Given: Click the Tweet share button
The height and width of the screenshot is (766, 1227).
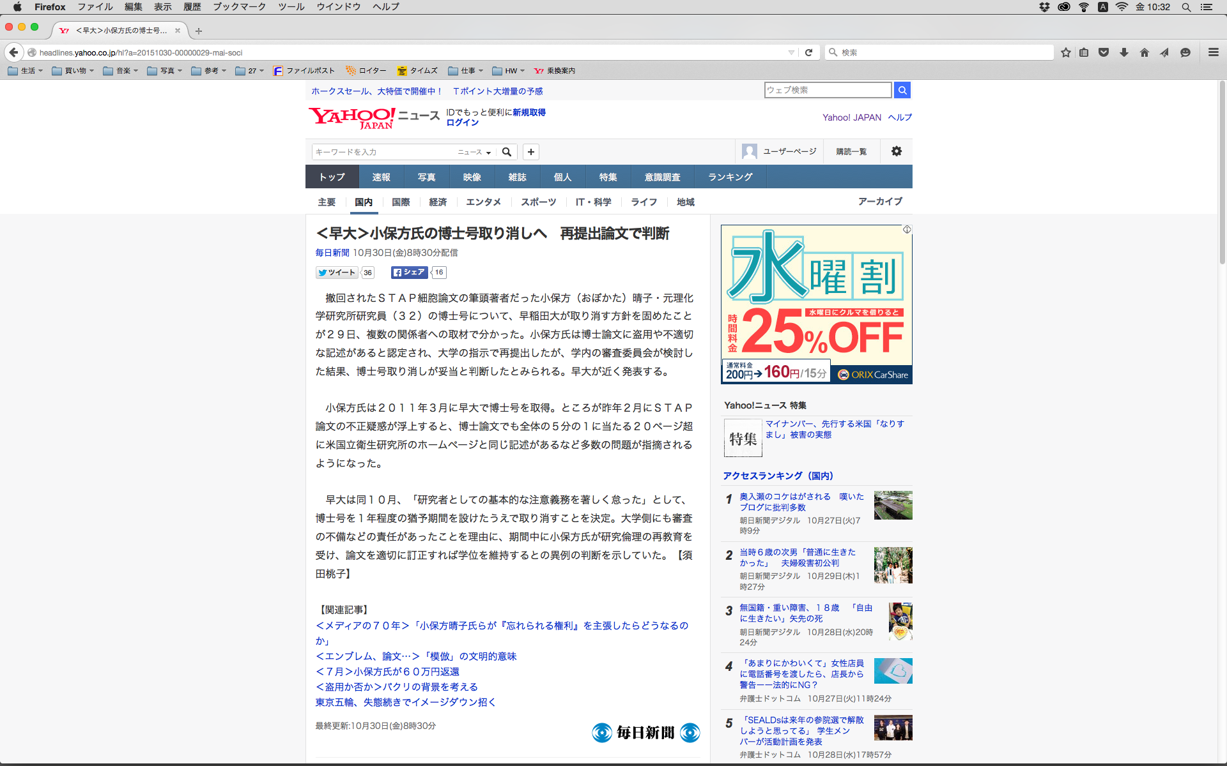Looking at the screenshot, I should [x=337, y=273].
